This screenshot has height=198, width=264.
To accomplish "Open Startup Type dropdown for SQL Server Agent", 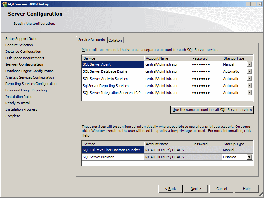I will coord(250,64).
